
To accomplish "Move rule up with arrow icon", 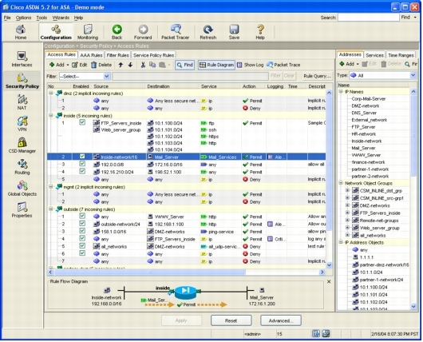I will click(x=121, y=65).
